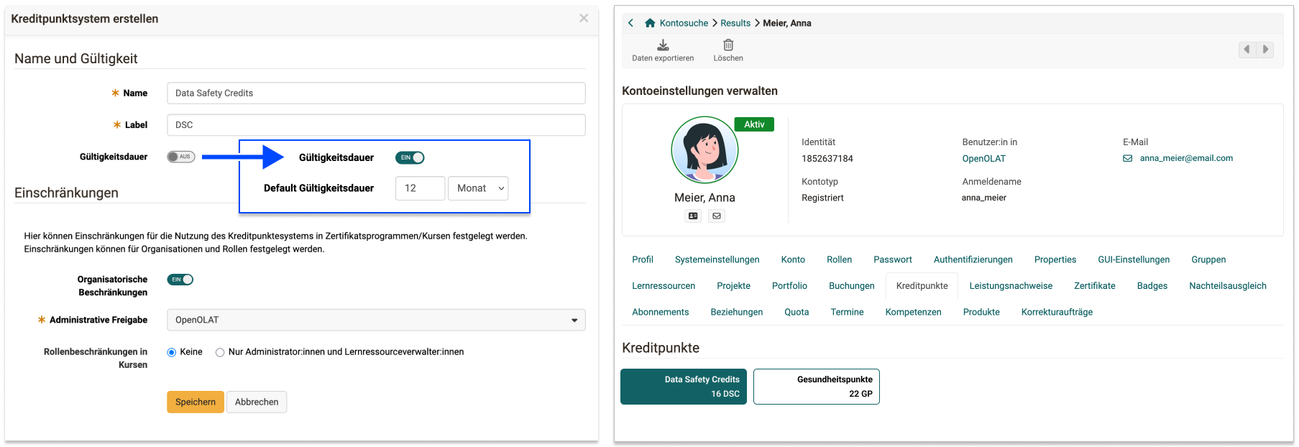The height and width of the screenshot is (447, 1299).
Task: Select the Kreditpunkte tab
Action: tap(922, 286)
